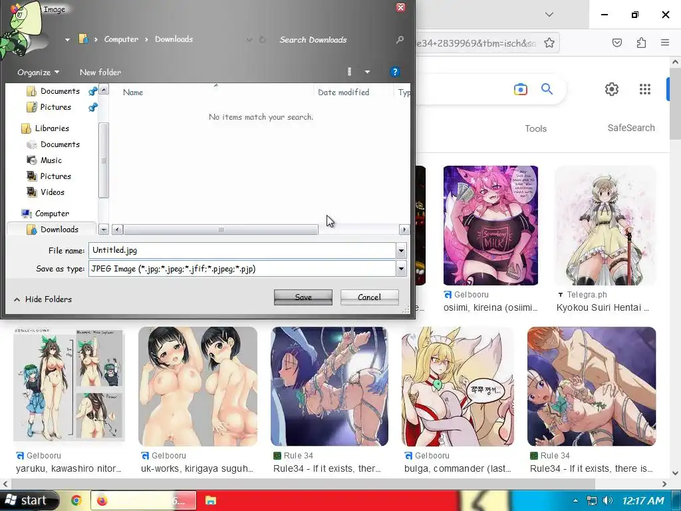
Task: Select Libraries in the navigation pane
Action: tap(51, 128)
